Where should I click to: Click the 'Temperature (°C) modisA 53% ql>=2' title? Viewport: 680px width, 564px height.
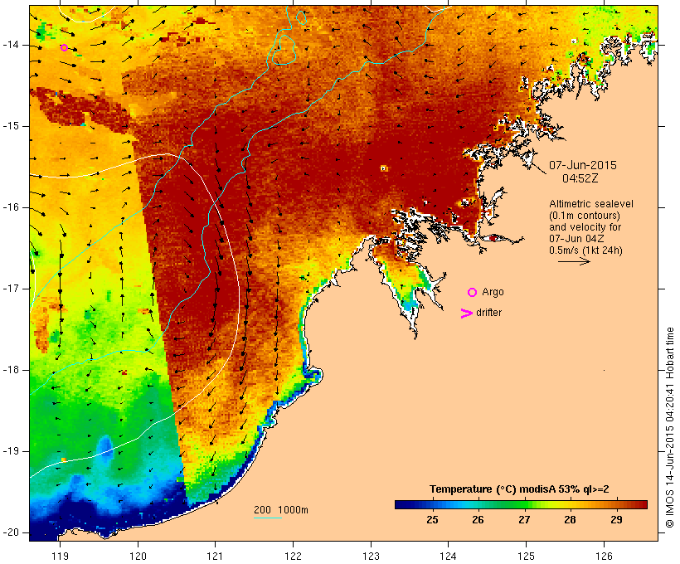[519, 489]
